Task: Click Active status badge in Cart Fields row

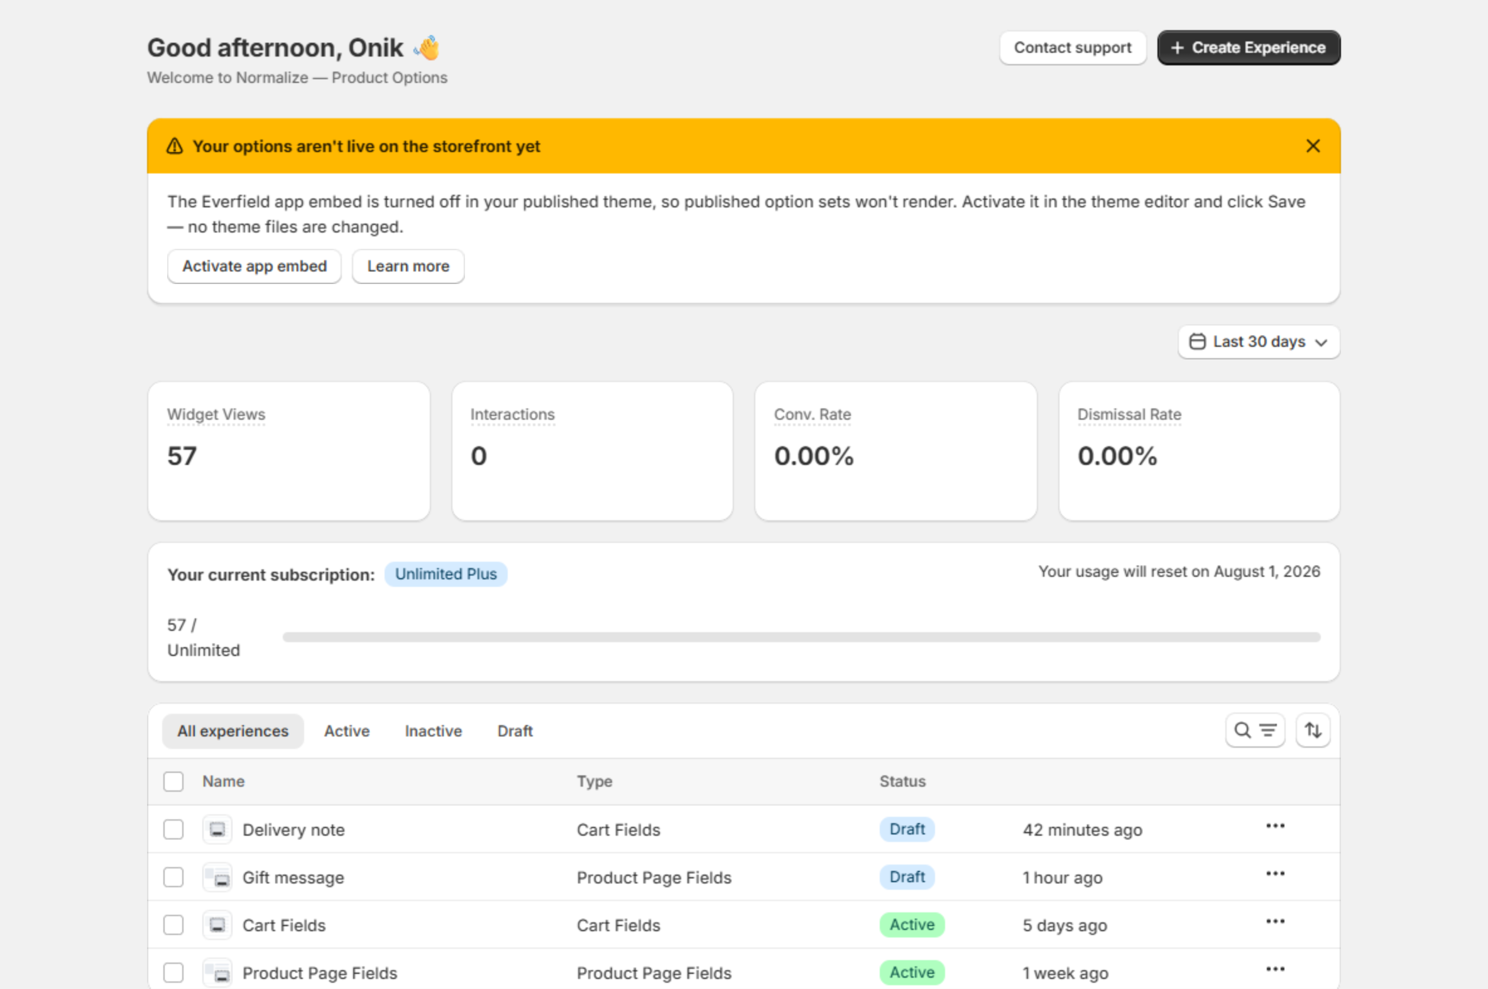Action: (912, 925)
